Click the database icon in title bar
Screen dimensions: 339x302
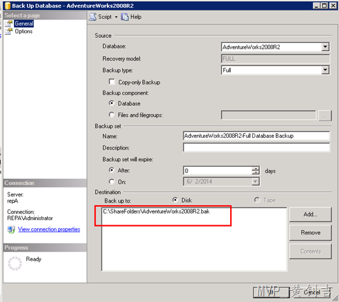(8, 6)
